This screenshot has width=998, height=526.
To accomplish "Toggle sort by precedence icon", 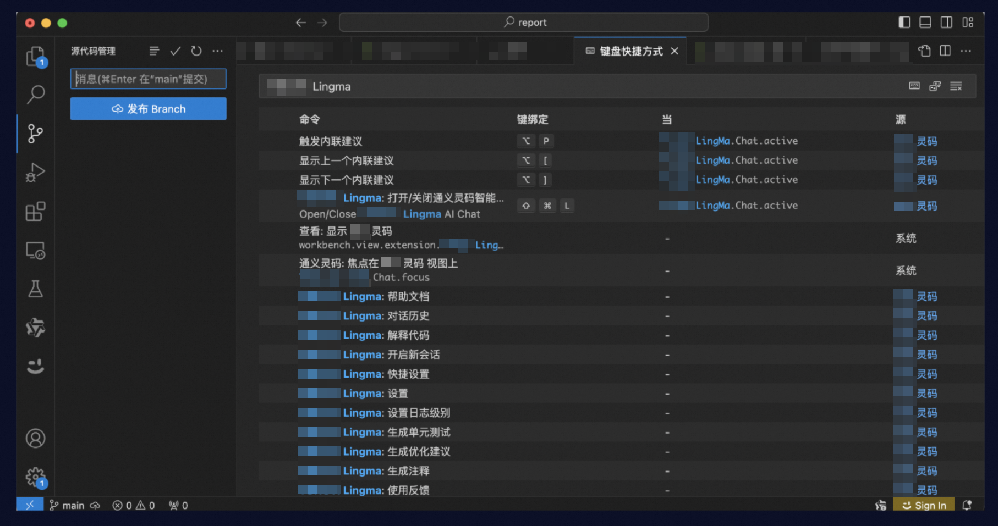I will pyautogui.click(x=935, y=86).
